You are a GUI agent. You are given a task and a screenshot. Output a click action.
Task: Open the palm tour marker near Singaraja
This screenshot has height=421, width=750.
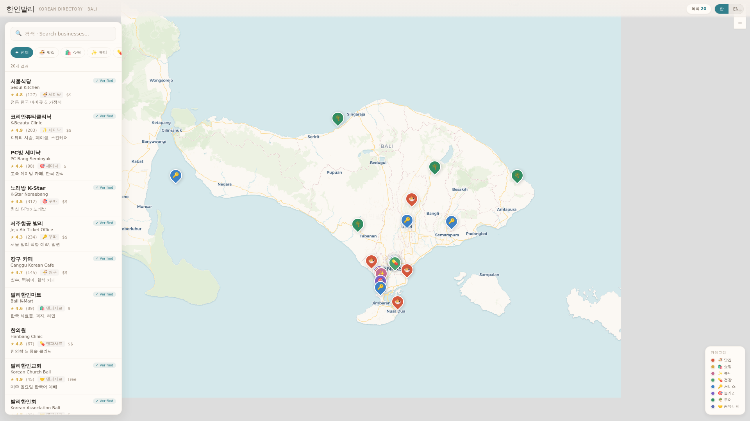point(337,119)
